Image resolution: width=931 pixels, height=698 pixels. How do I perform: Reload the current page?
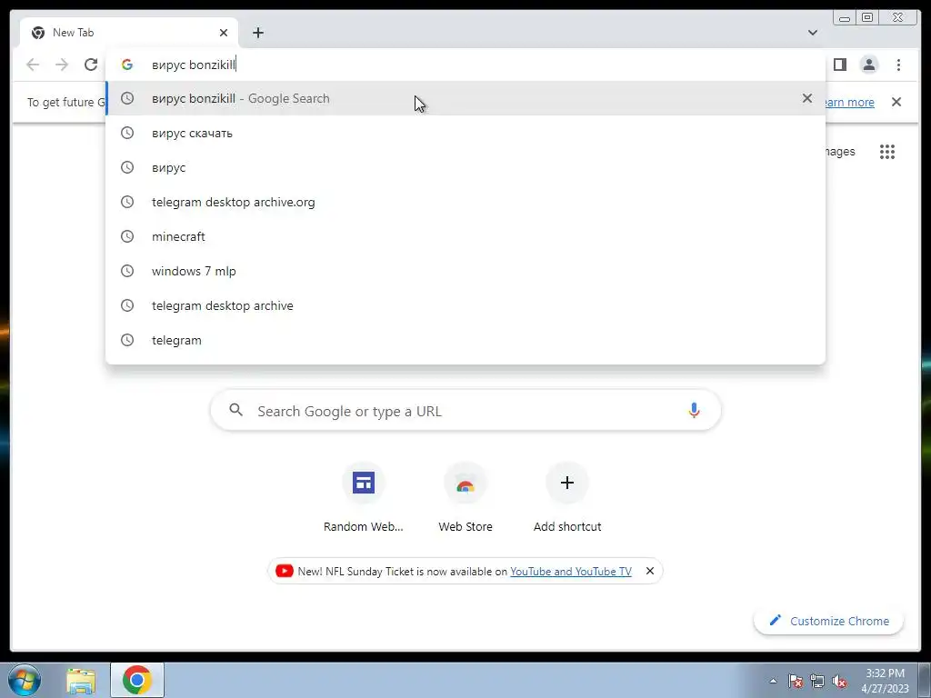(91, 65)
